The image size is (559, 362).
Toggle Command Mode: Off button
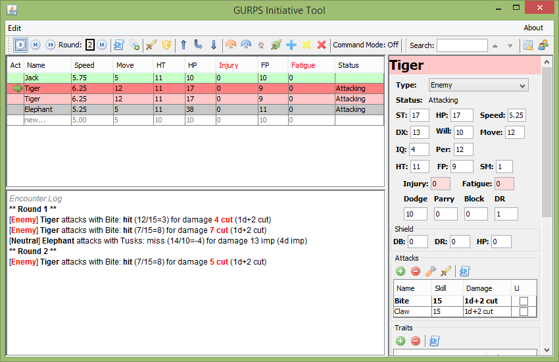[x=366, y=45]
